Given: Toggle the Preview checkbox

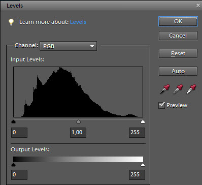Looking at the screenshot, I should (162, 105).
